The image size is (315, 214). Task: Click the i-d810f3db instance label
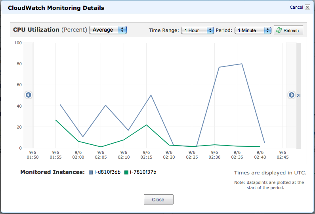pyautogui.click(x=107, y=172)
